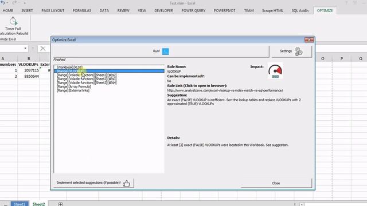Switch to the DATA tab
367x206 pixels.
coord(104,10)
